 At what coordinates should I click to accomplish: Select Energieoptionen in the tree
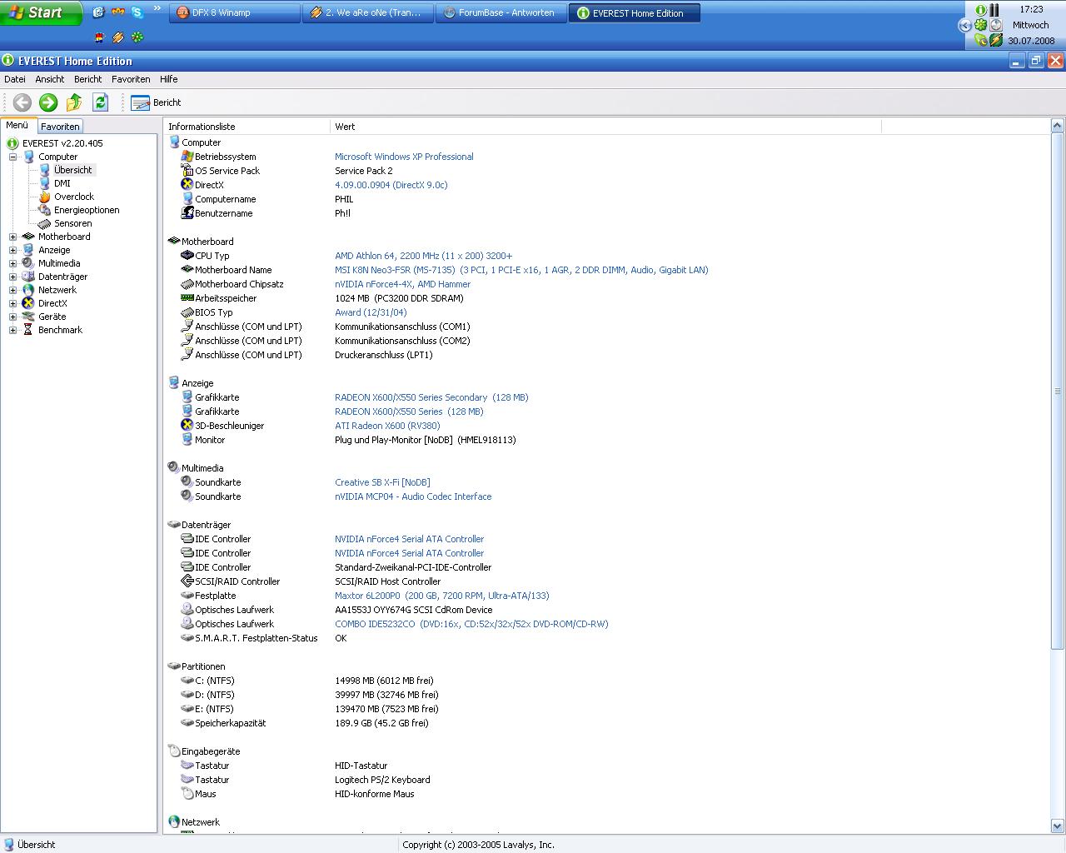87,210
